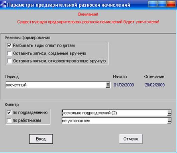Click the application icon in title bar

[x=3, y=4]
